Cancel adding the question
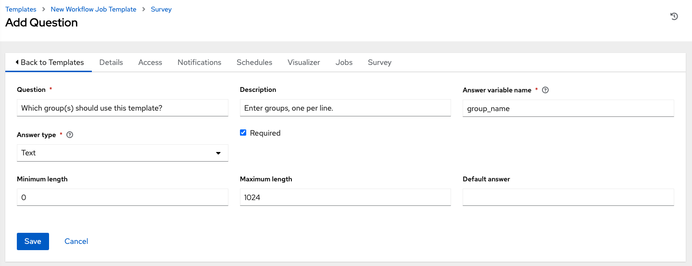 point(76,241)
